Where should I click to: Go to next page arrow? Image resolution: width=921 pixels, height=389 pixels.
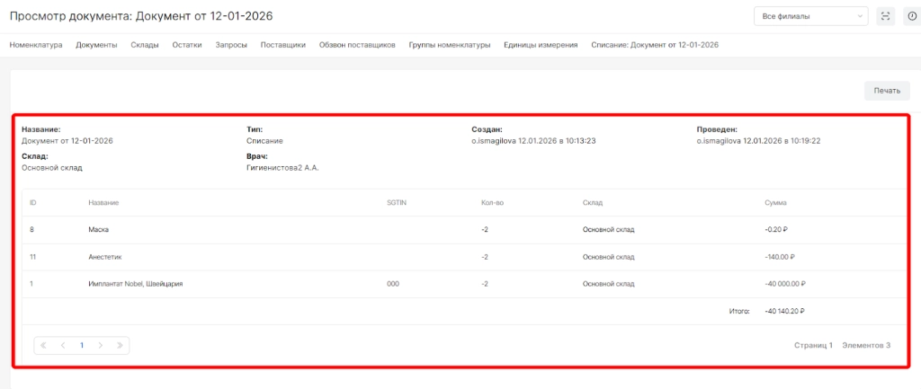(101, 345)
